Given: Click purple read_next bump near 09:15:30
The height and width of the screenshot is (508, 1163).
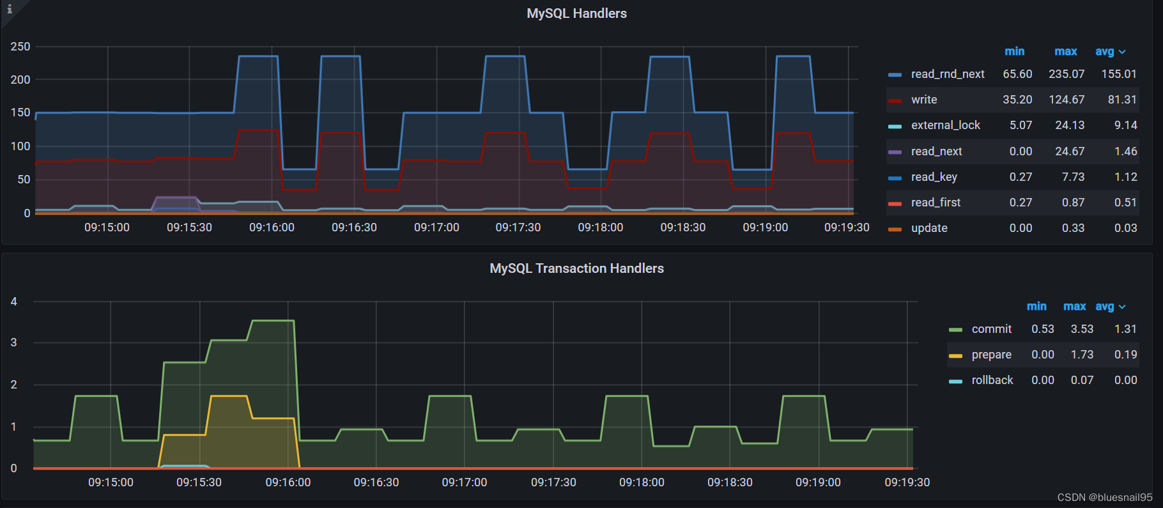Looking at the screenshot, I should [x=176, y=197].
